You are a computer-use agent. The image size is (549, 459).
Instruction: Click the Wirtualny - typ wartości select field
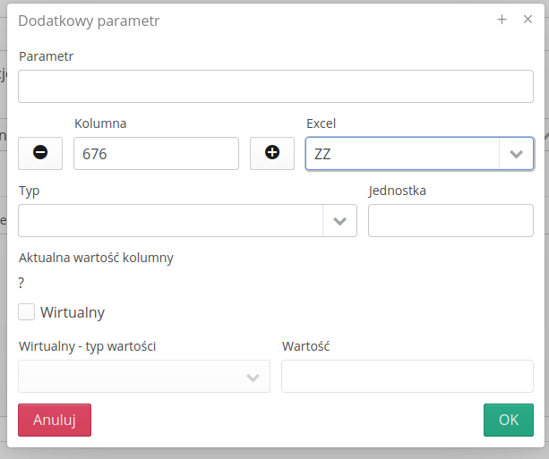[130, 377]
